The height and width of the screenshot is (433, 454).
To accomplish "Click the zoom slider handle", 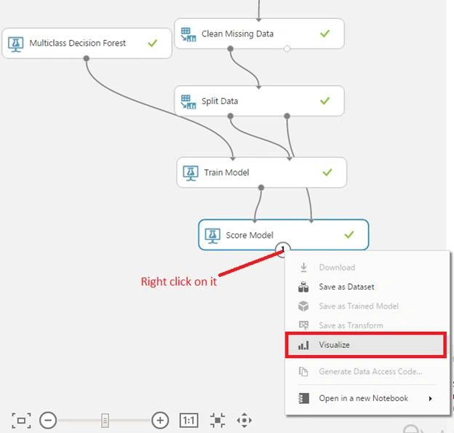I will coord(105,421).
